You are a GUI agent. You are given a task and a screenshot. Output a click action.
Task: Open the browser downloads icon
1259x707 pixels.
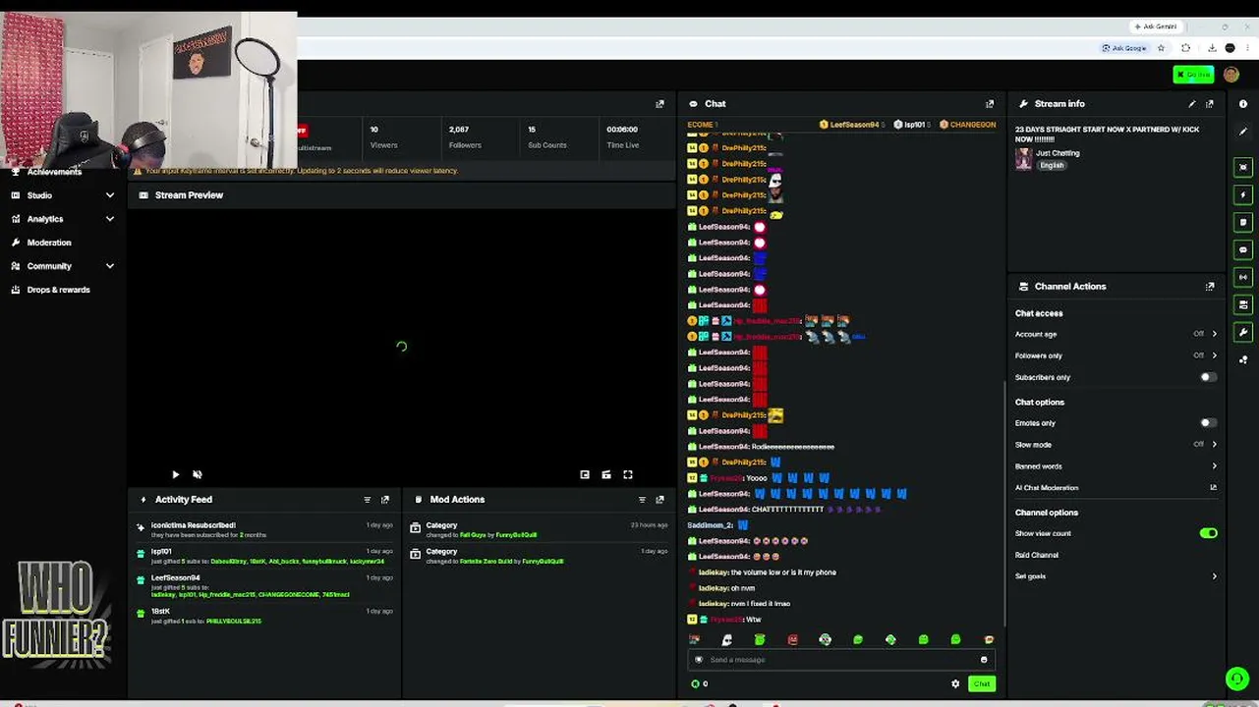pyautogui.click(x=1212, y=48)
